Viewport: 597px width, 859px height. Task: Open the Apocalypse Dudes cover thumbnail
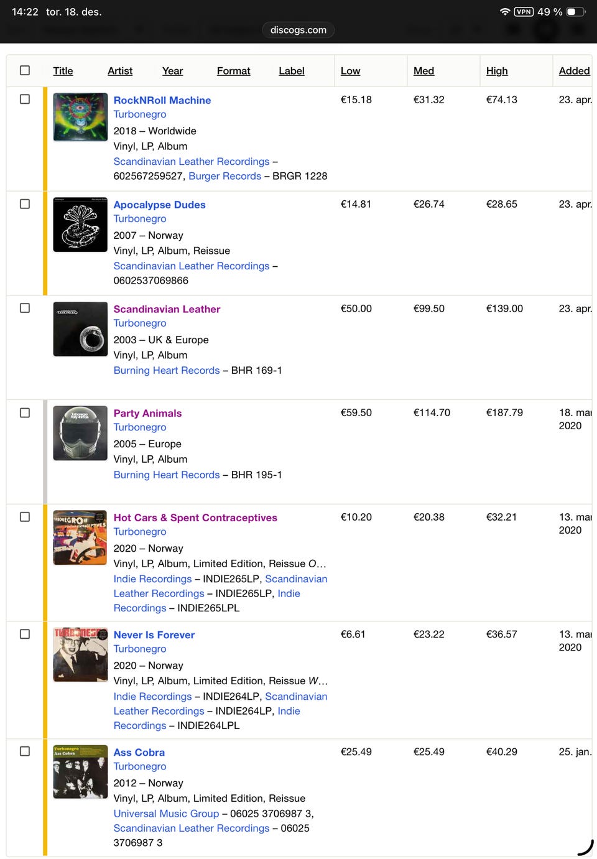[x=80, y=225]
